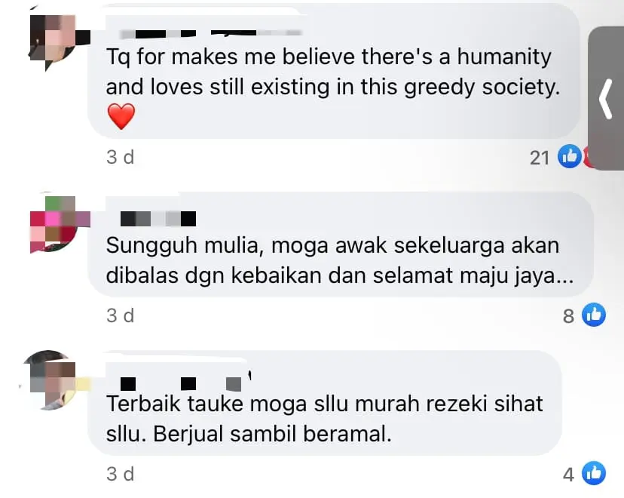Click the like icon next to 21

point(570,156)
